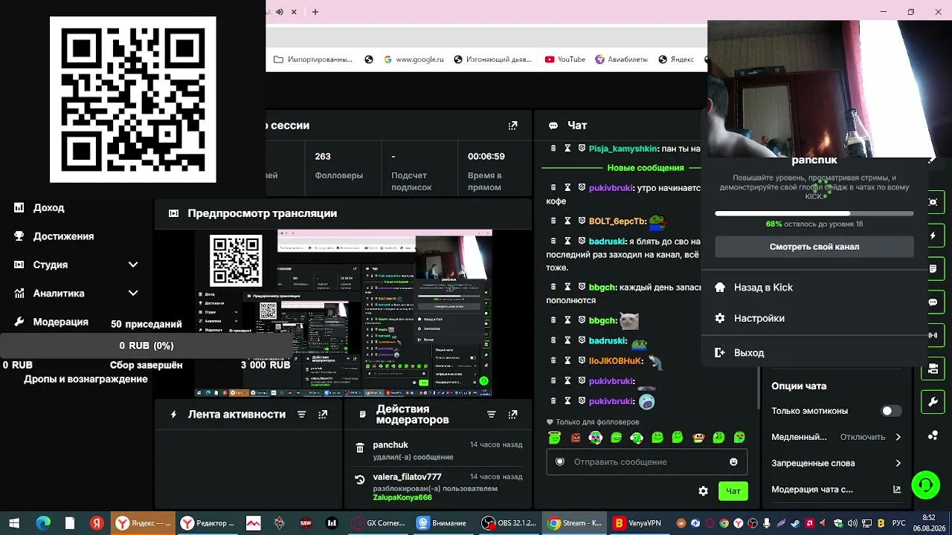Open the Действия модераторов filter menu

[491, 415]
